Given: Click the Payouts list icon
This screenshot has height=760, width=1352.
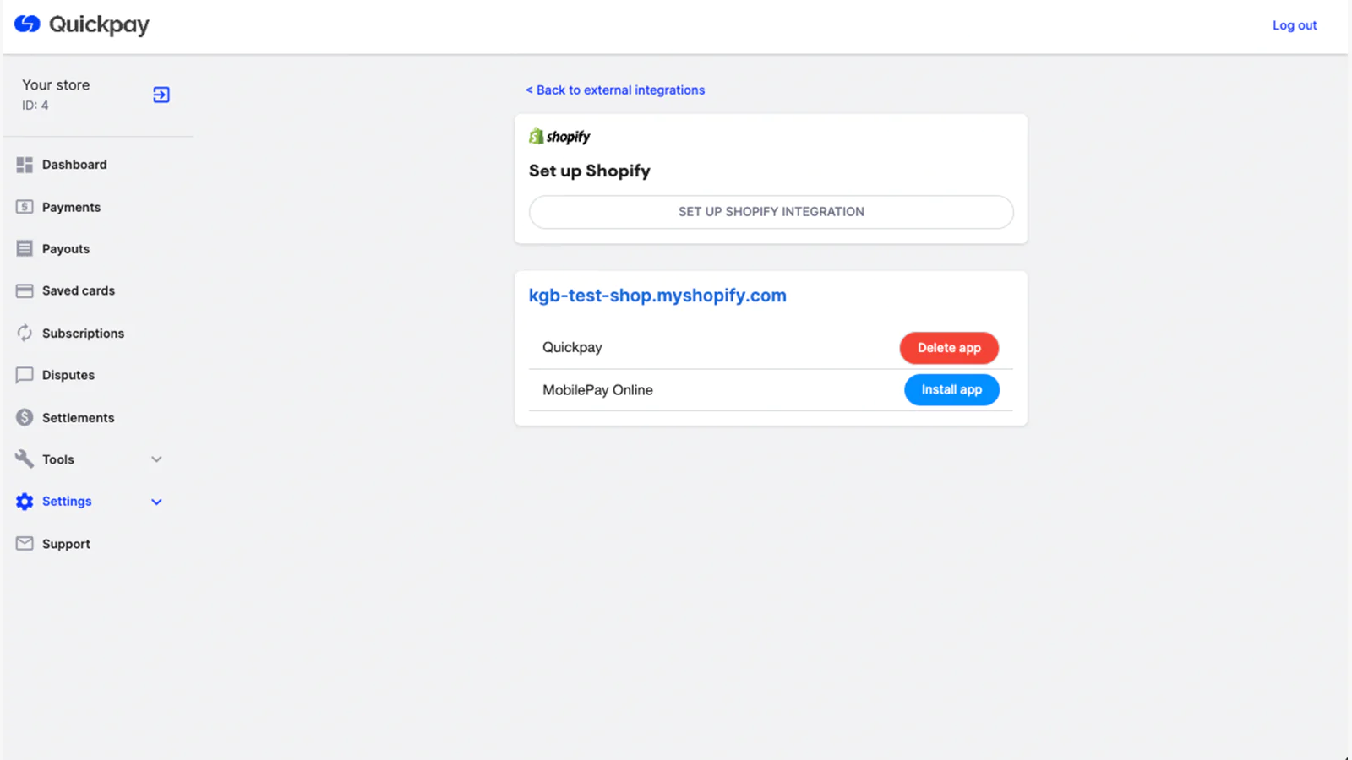Looking at the screenshot, I should click(x=25, y=249).
